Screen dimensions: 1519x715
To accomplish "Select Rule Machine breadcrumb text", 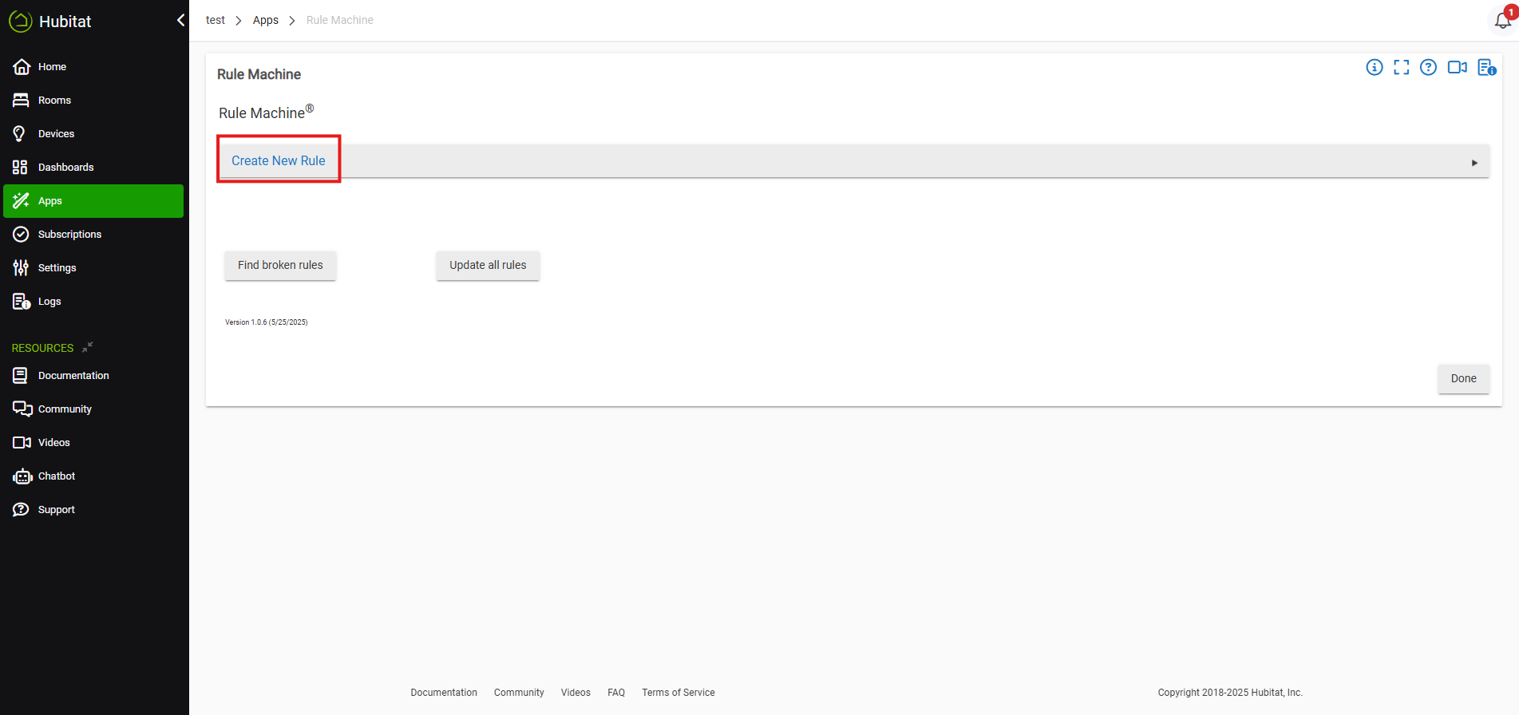I will click(340, 20).
